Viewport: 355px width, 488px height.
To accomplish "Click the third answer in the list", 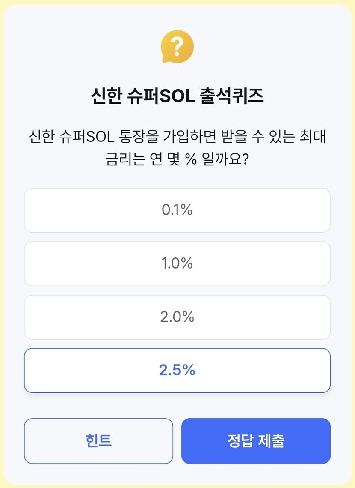I will (177, 317).
